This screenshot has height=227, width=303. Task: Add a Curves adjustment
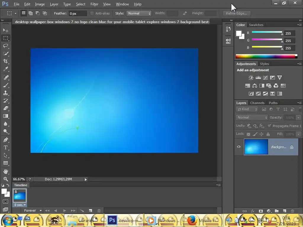click(x=265, y=78)
